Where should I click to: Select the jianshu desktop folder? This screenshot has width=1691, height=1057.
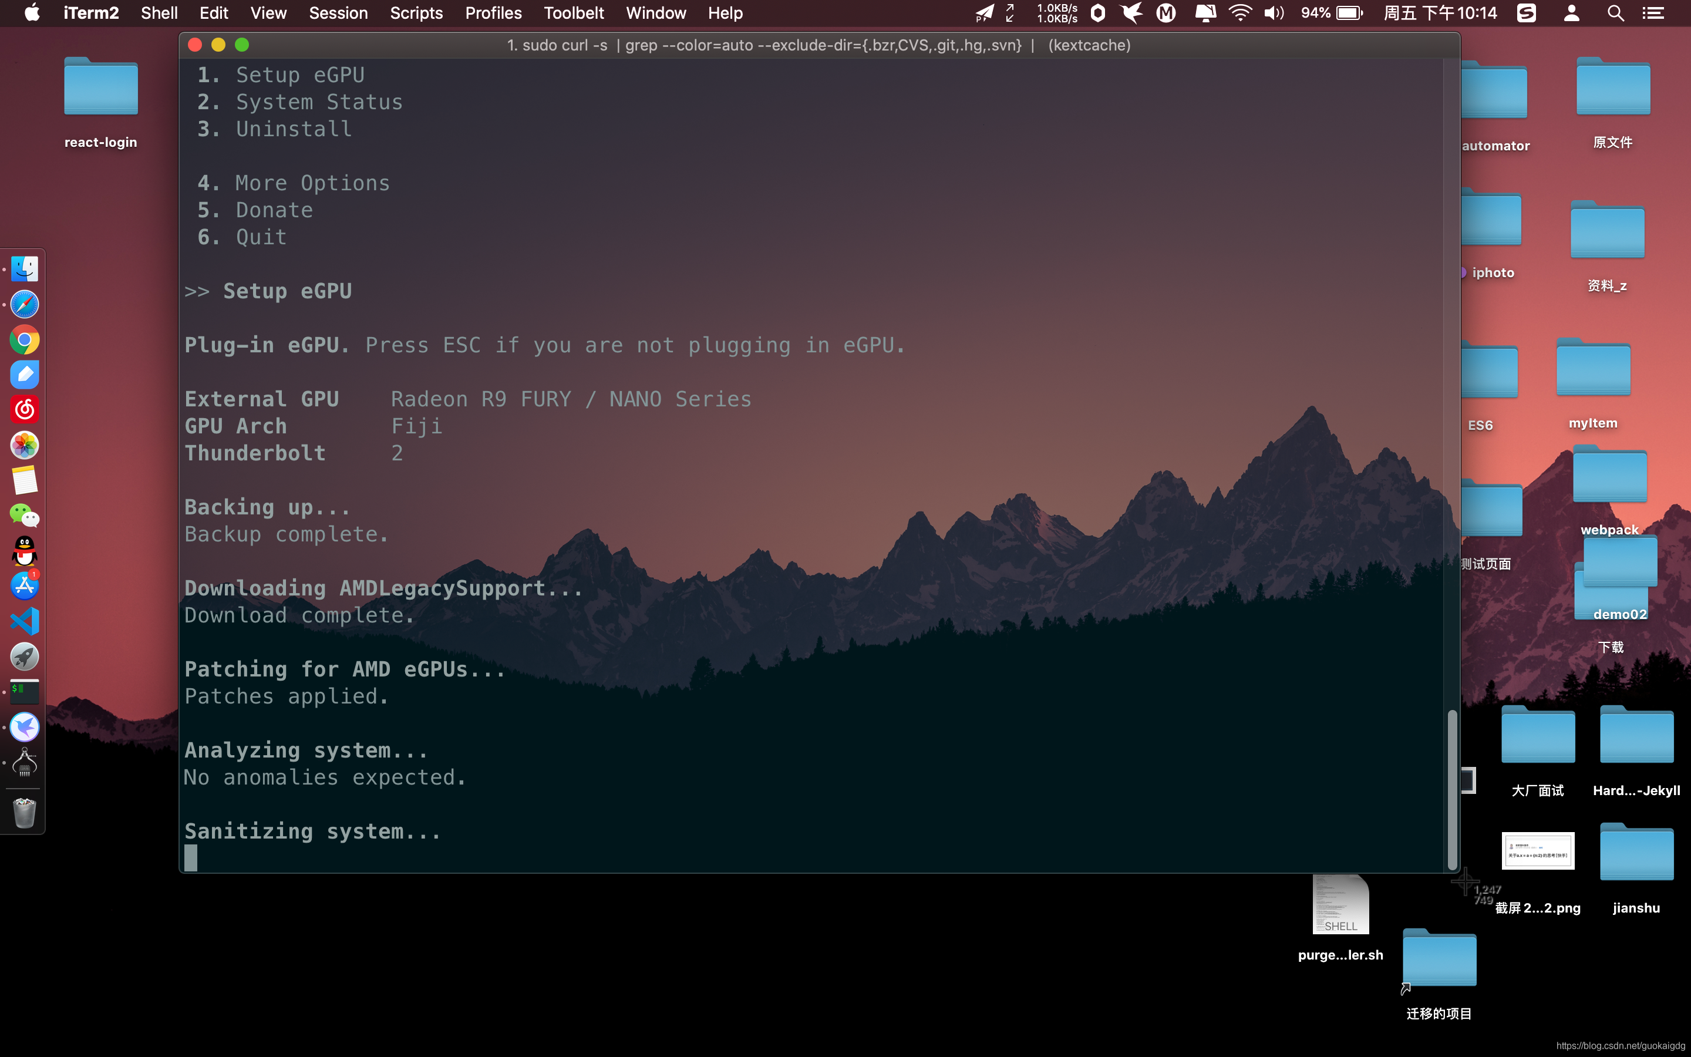[x=1636, y=853]
